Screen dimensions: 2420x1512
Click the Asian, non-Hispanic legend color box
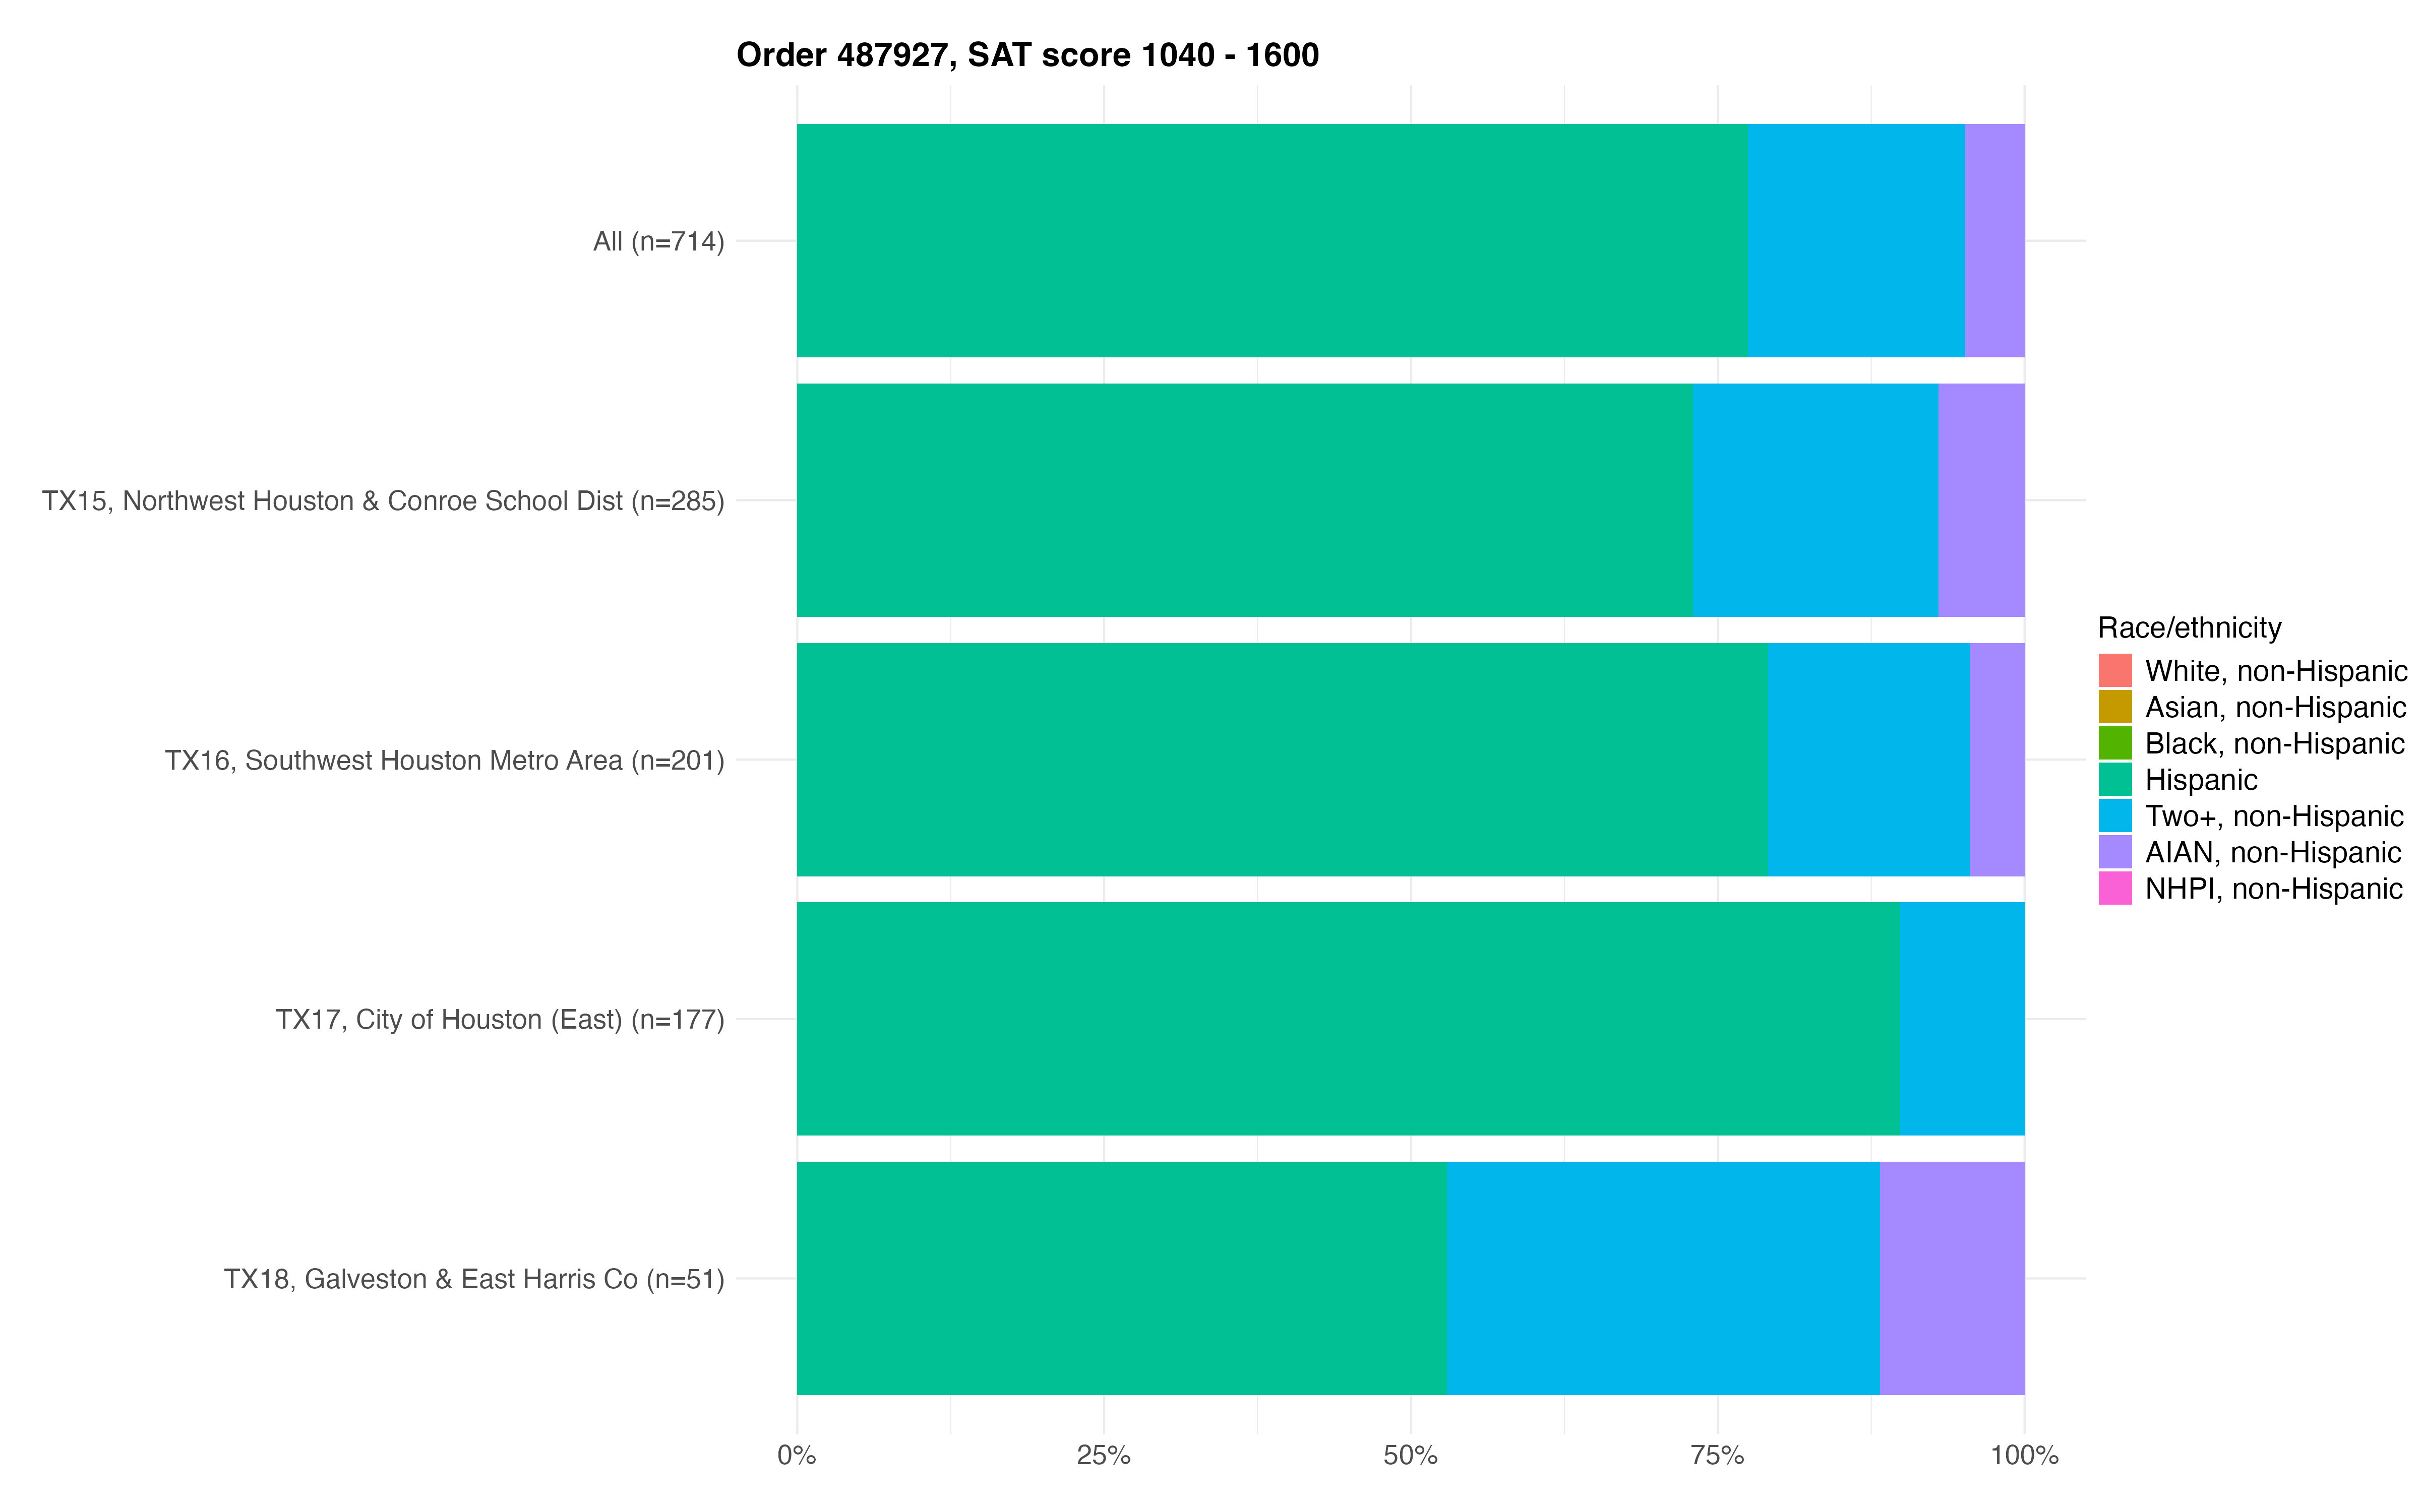(x=2115, y=707)
